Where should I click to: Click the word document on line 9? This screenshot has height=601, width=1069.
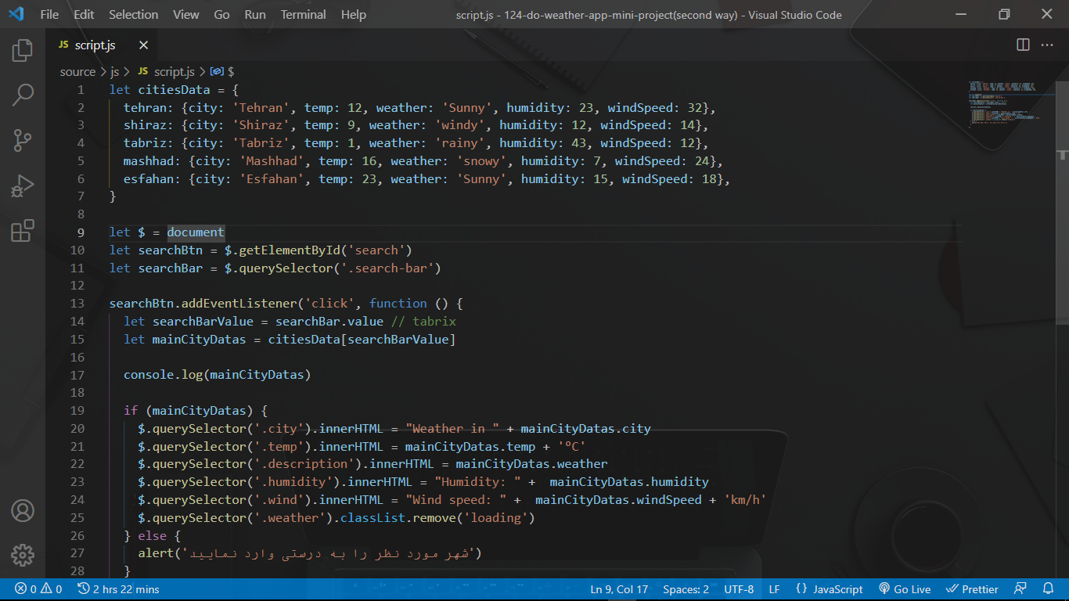pyautogui.click(x=196, y=232)
